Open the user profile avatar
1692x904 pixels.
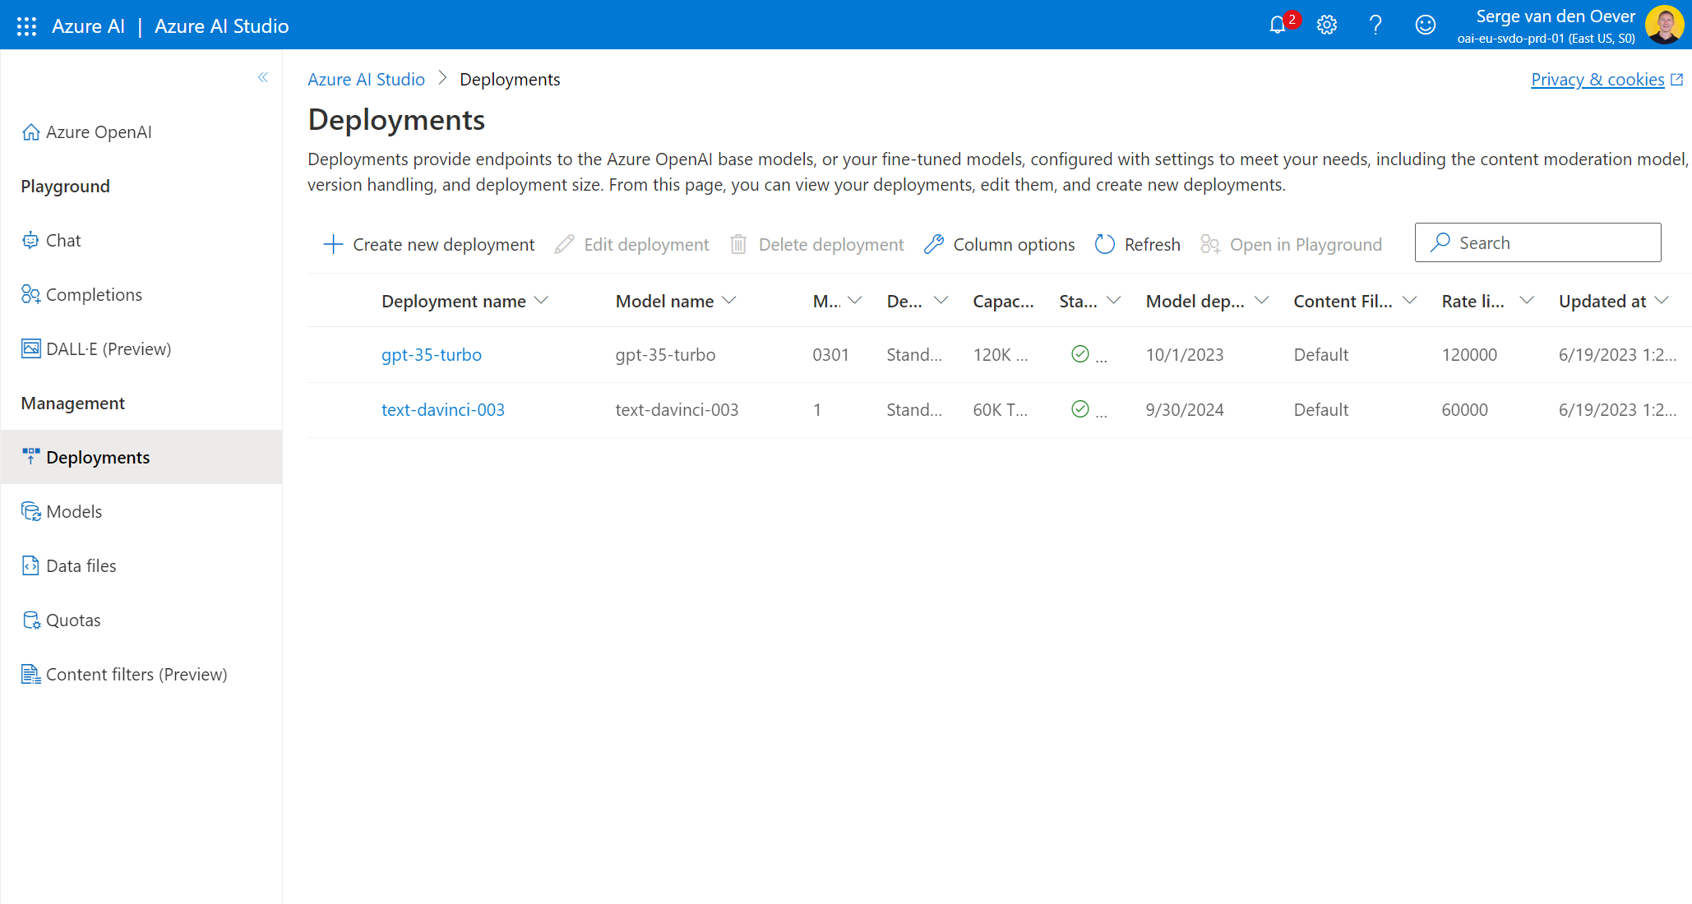(x=1665, y=25)
